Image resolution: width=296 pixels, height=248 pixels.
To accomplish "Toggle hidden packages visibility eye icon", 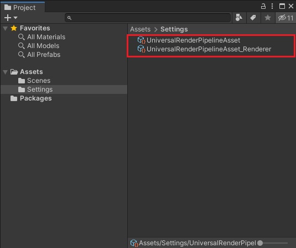I will pyautogui.click(x=285, y=18).
